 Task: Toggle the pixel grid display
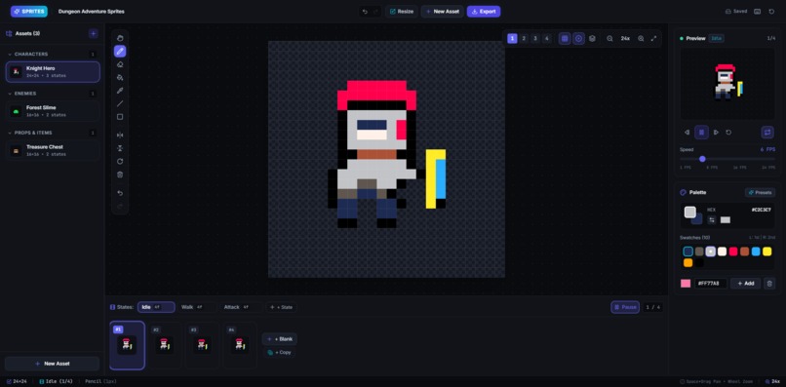coord(565,39)
